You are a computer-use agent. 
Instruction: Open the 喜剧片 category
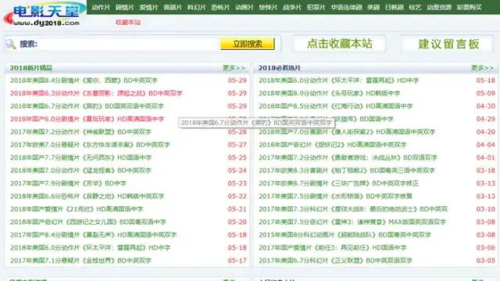(x=173, y=7)
